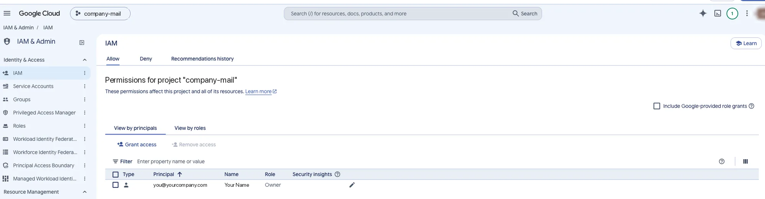Click the Role column header
The image size is (765, 199).
(x=270, y=174)
